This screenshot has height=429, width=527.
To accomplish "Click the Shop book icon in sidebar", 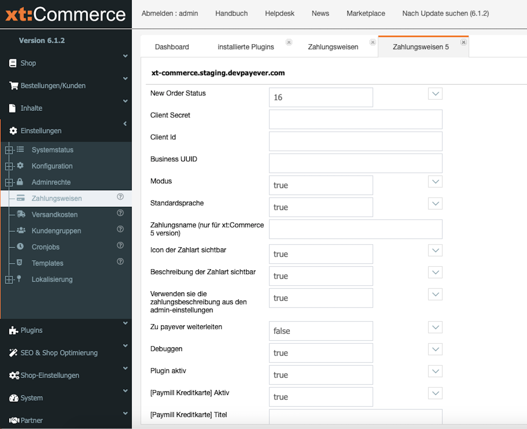I will [x=13, y=63].
